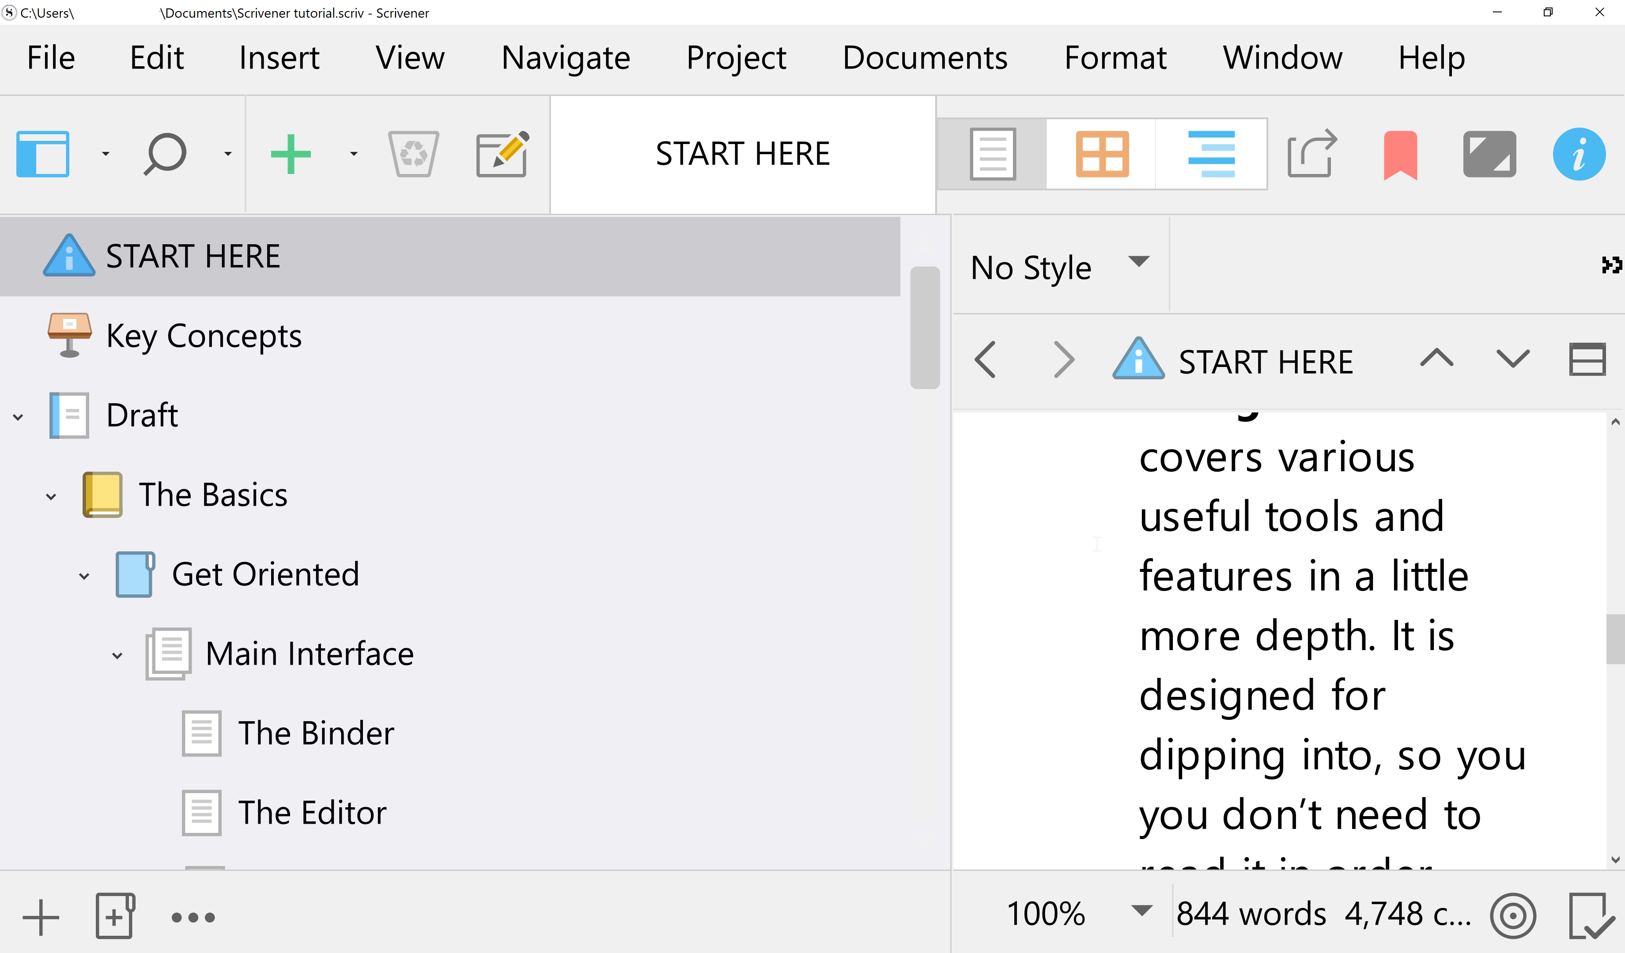Click the Search magnifier icon

coord(164,153)
